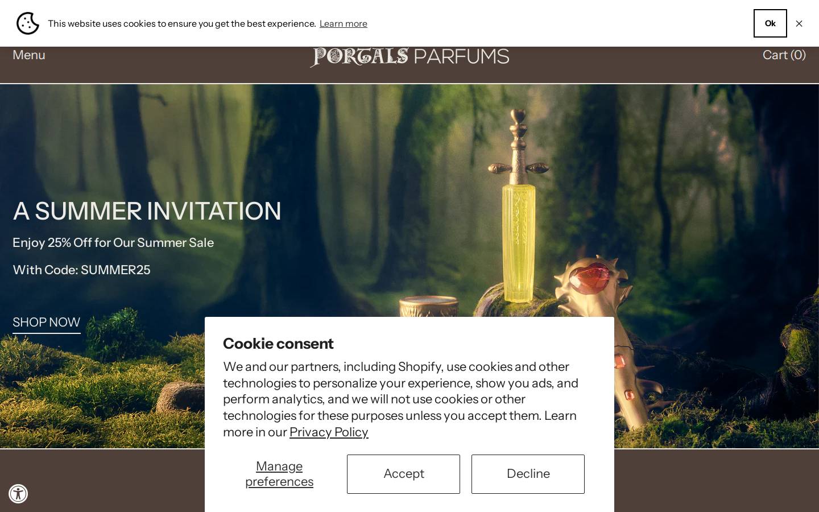
Task: Decline cookies in consent dialog
Action: point(528,474)
